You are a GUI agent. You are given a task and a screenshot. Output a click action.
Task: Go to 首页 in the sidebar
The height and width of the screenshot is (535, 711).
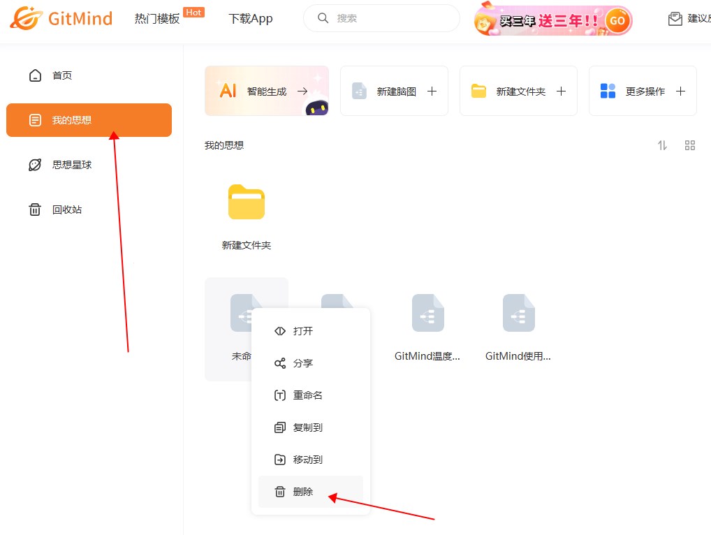(89, 75)
